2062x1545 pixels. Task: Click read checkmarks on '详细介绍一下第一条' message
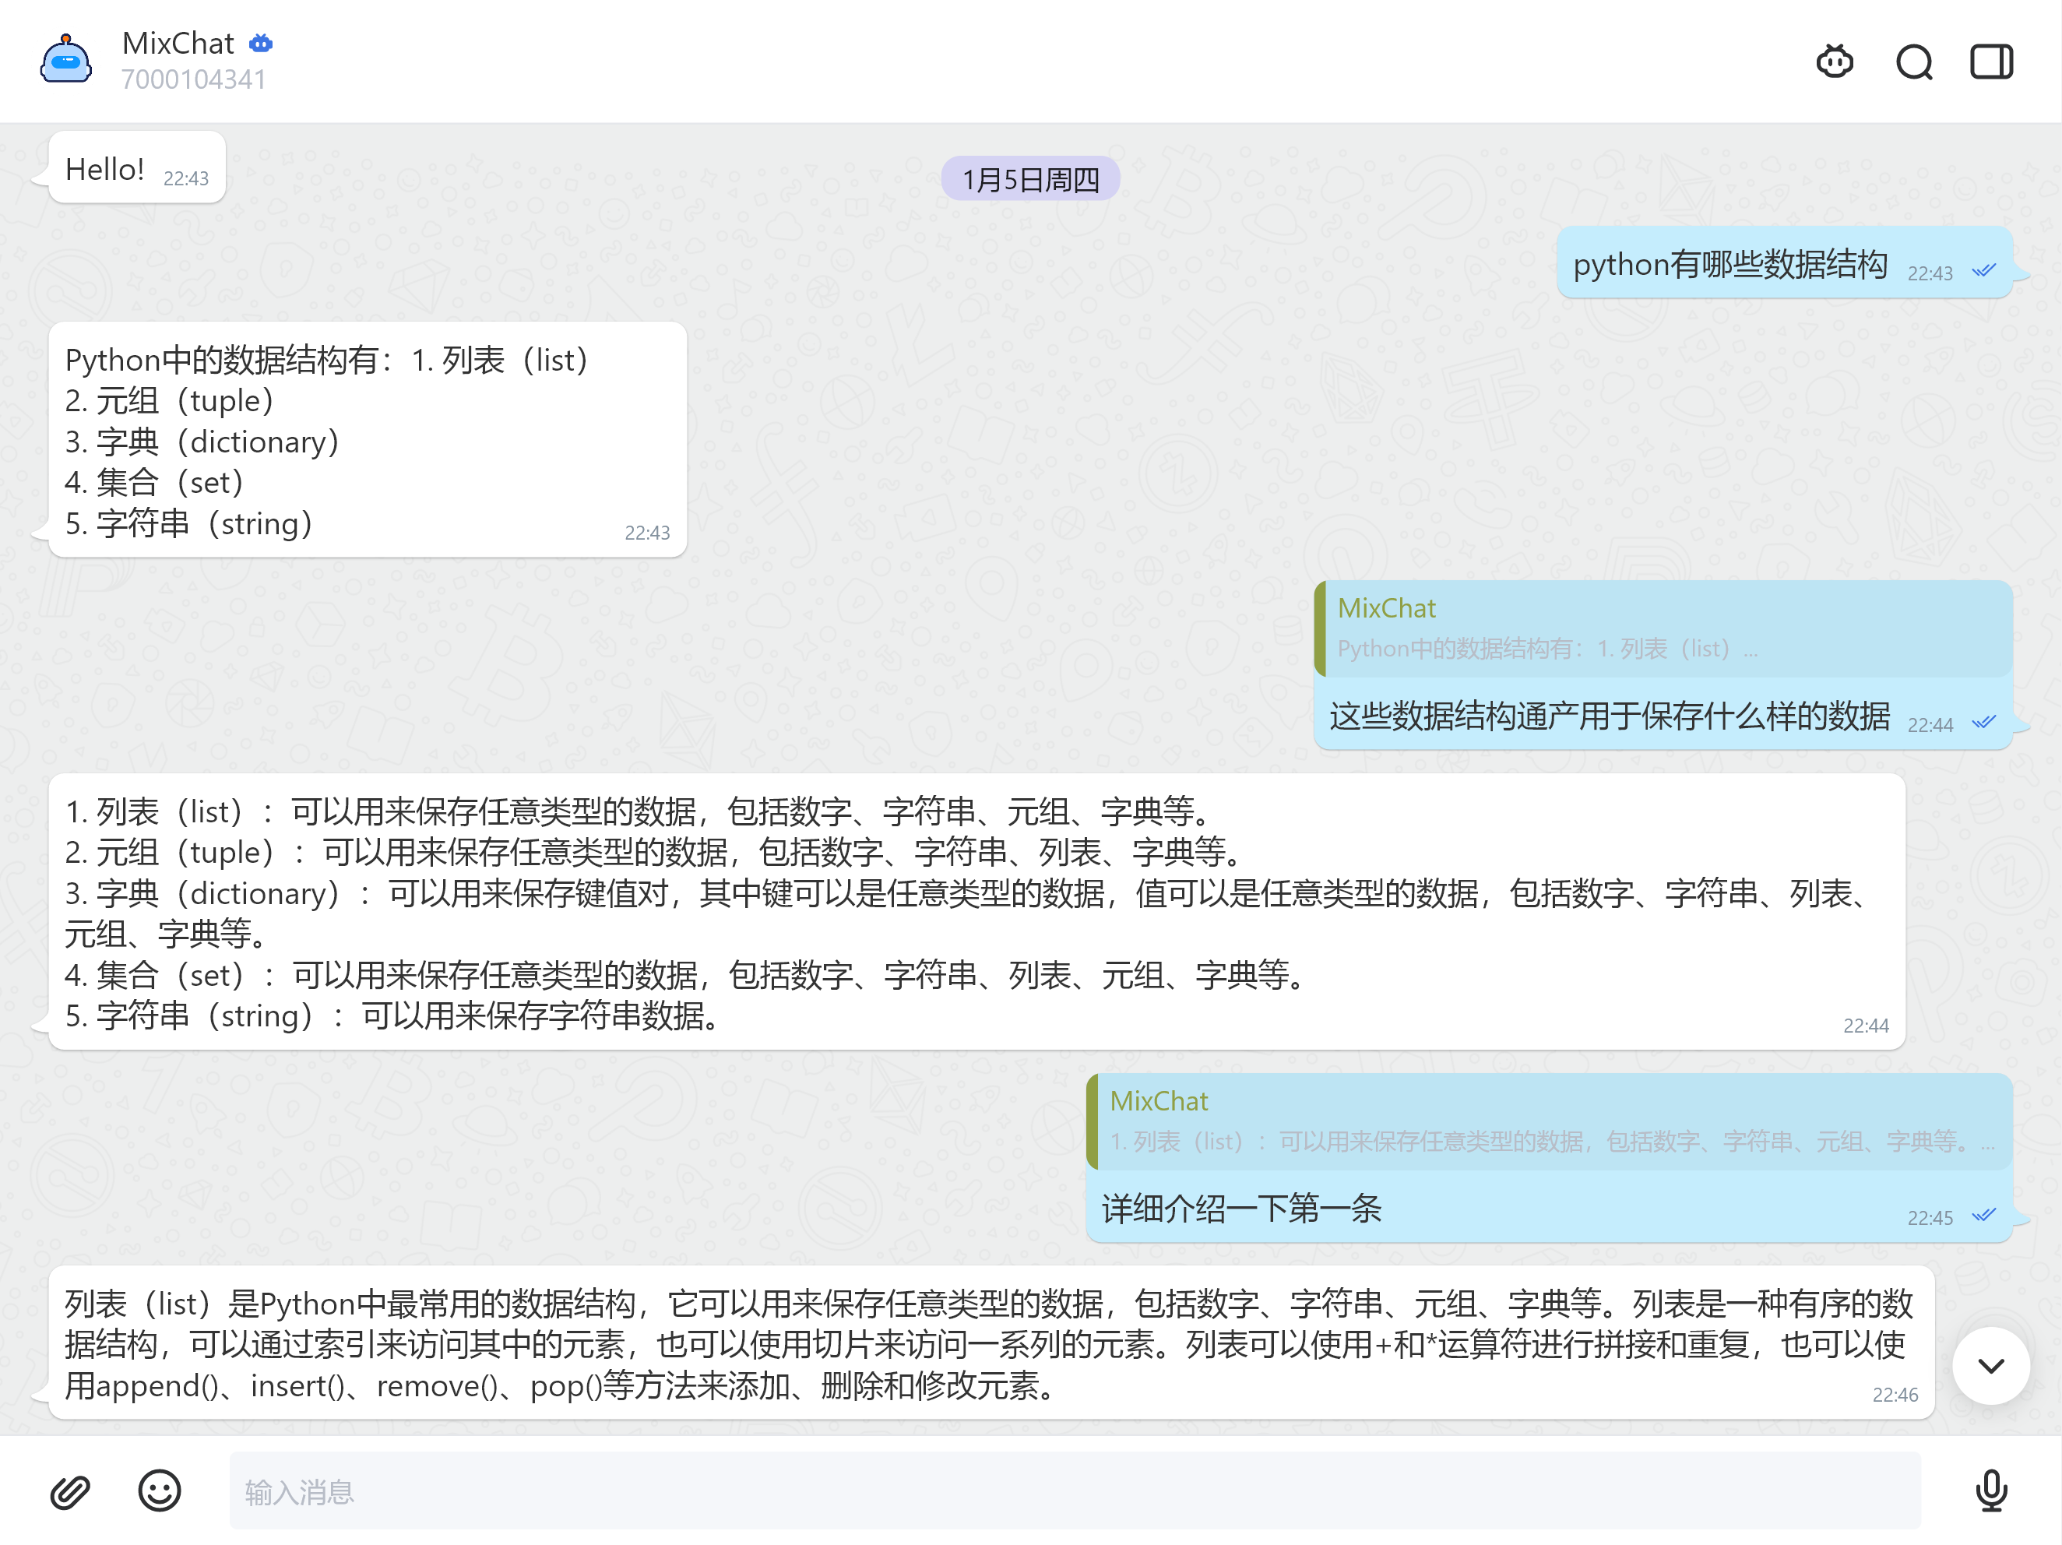(1983, 1216)
